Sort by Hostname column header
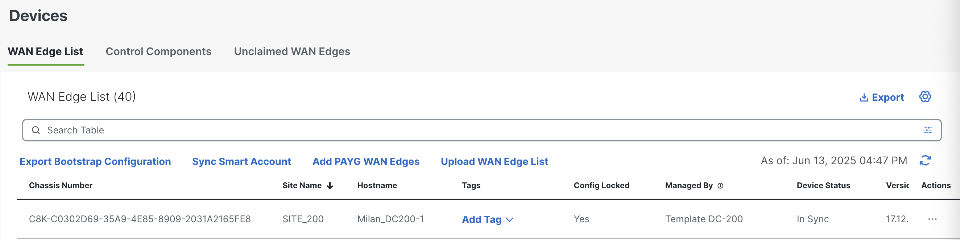This screenshot has width=960, height=240. (x=377, y=185)
